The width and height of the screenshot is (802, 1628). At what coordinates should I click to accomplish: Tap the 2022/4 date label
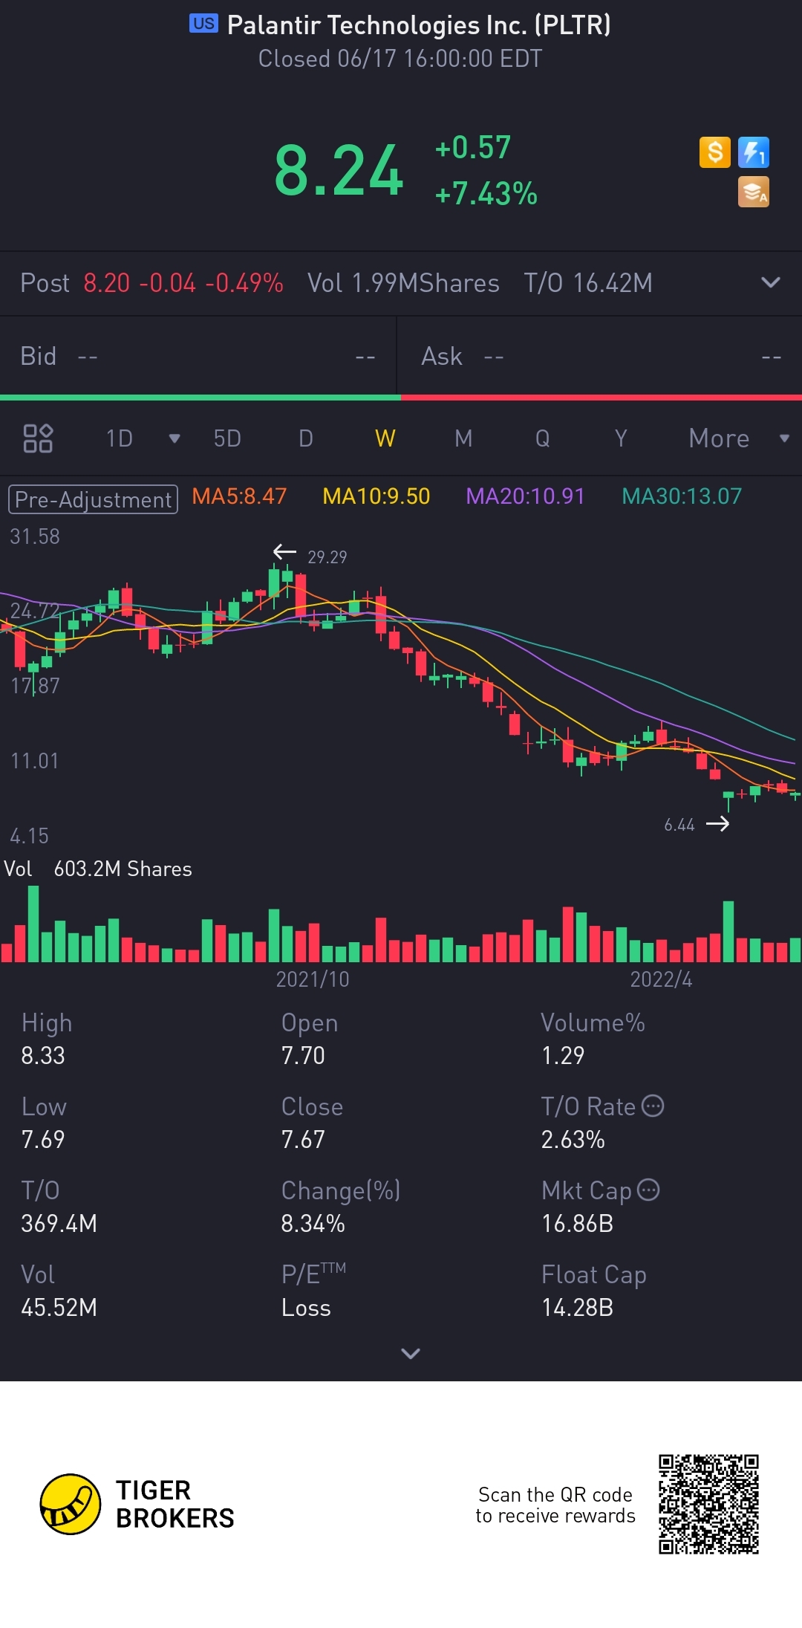661,979
